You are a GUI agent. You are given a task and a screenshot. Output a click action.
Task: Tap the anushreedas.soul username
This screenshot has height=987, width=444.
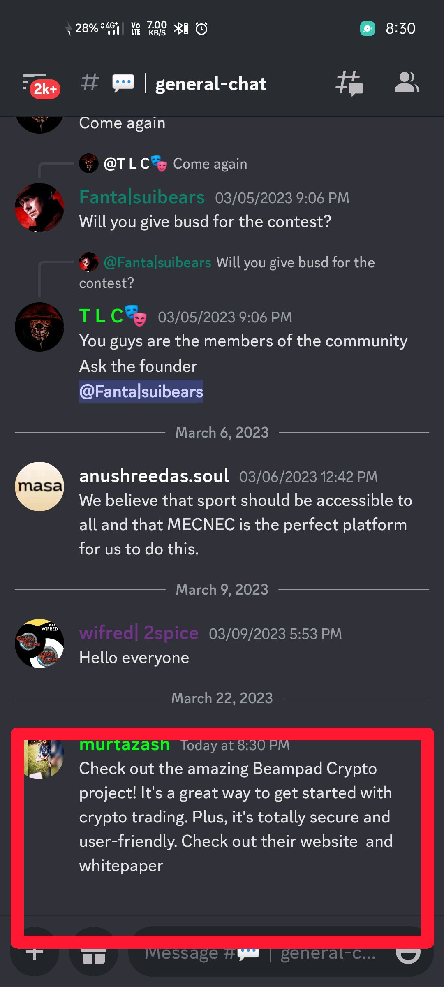[154, 476]
